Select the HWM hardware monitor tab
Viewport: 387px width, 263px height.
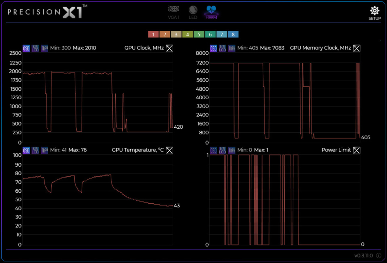click(211, 12)
